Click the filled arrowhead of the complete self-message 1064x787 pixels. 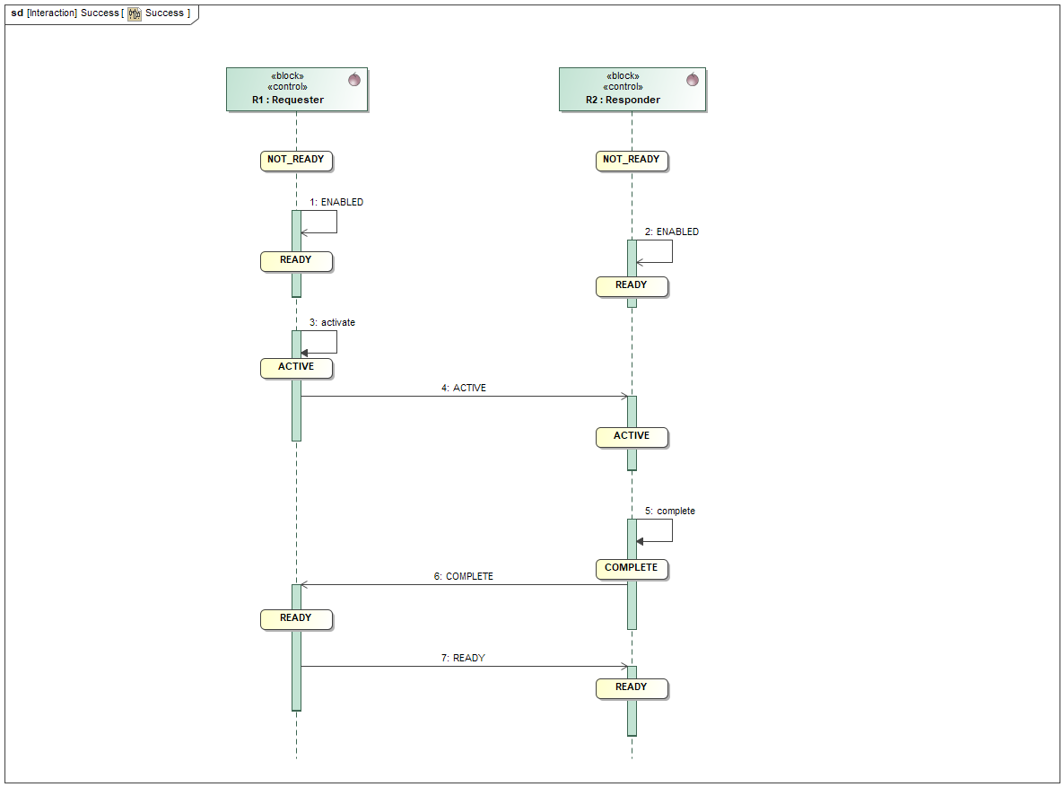[x=640, y=542]
